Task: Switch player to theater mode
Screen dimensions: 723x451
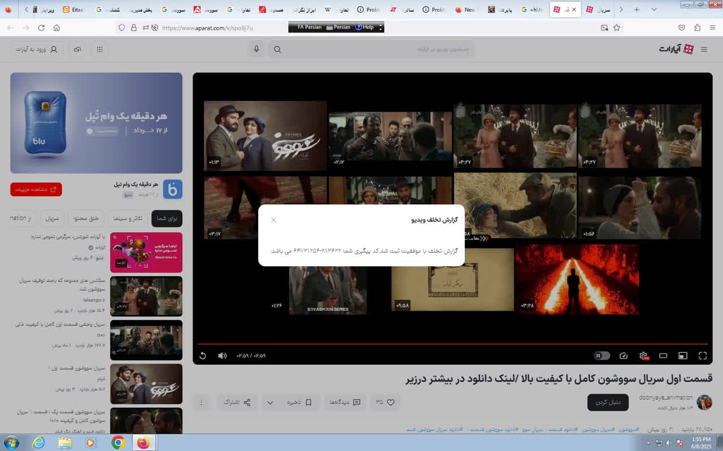Action: [663, 356]
